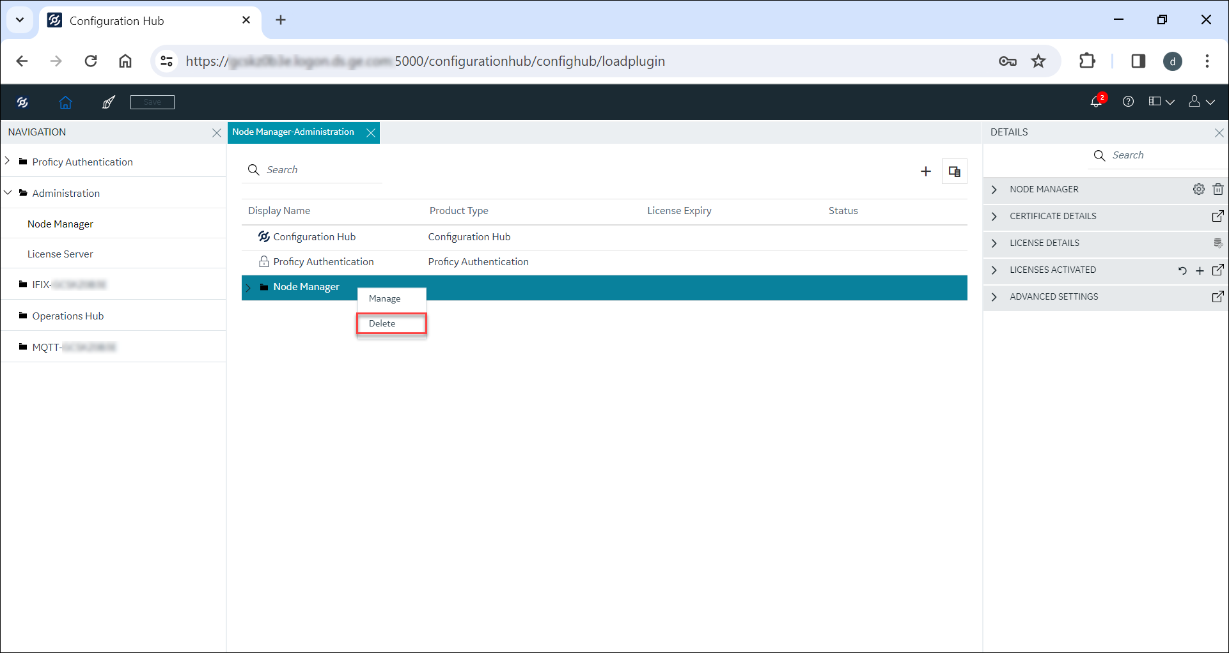Close the DETAILS panel
This screenshot has height=653, width=1229.
click(1219, 133)
